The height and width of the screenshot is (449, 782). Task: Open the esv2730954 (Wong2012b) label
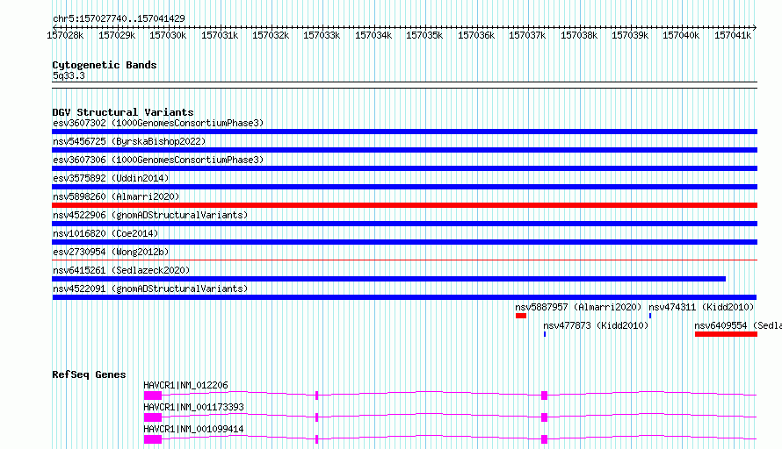(x=111, y=252)
